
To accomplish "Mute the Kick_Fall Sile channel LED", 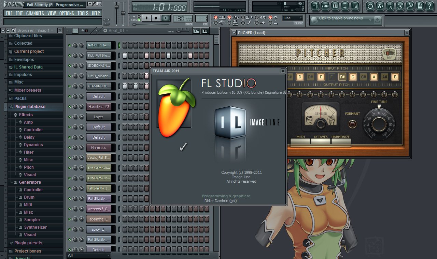I will point(70,56).
